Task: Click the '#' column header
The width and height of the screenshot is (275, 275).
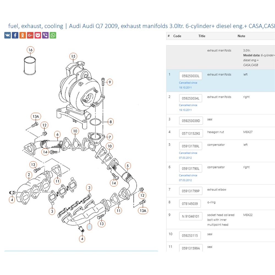Action: tap(169, 36)
